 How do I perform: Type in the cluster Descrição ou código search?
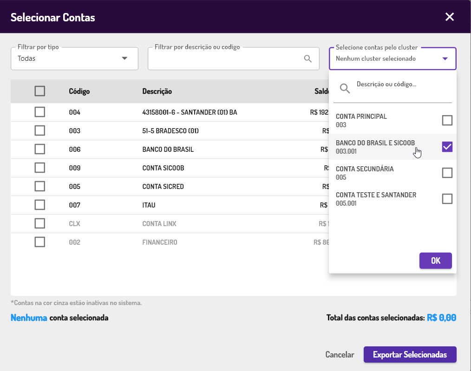tap(399, 85)
